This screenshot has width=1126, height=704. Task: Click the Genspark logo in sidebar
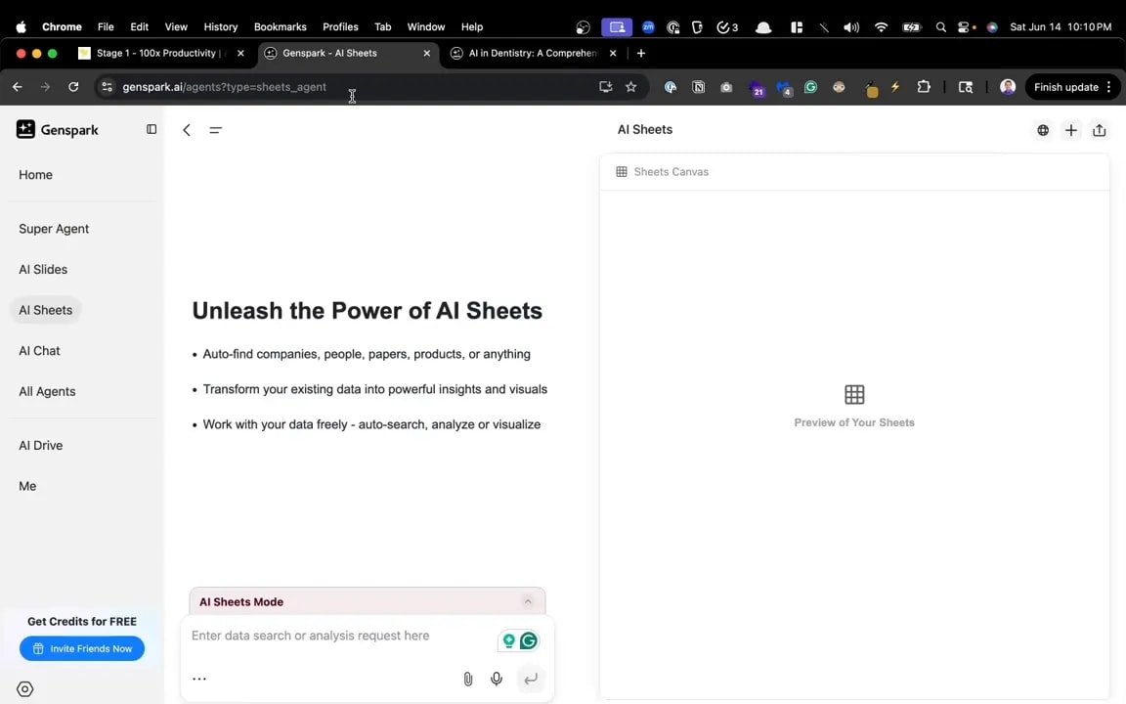[25, 129]
